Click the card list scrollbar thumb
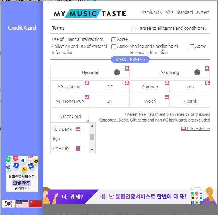Viewport: 218px width, 215px height. [x=92, y=137]
